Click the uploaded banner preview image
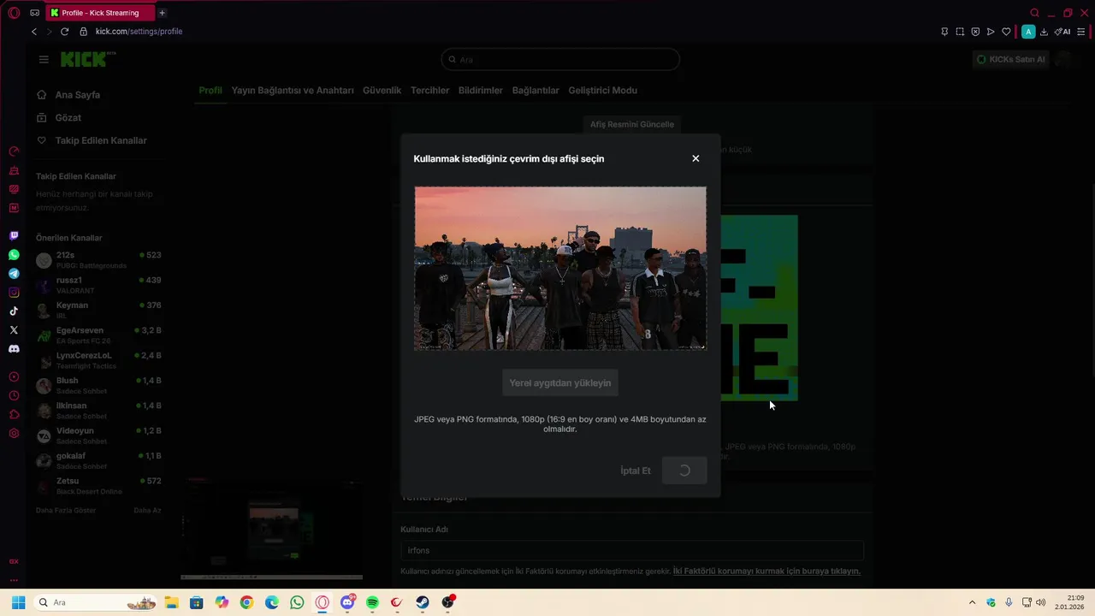 click(x=560, y=269)
